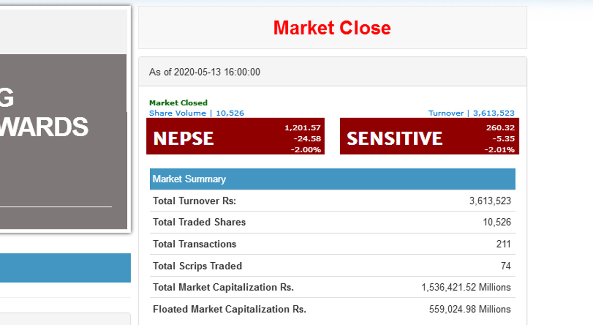The height and width of the screenshot is (325, 593).
Task: Click the blue bar below the banner
Action: [65, 268]
